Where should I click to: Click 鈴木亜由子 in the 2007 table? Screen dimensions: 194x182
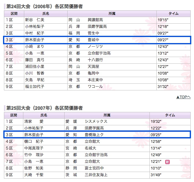(34, 135)
